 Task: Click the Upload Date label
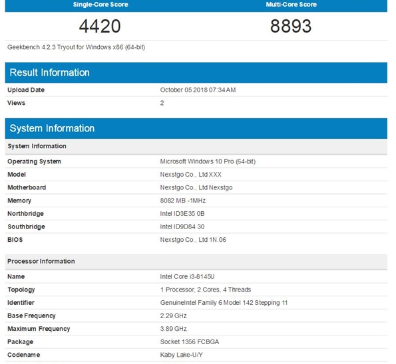coord(26,90)
